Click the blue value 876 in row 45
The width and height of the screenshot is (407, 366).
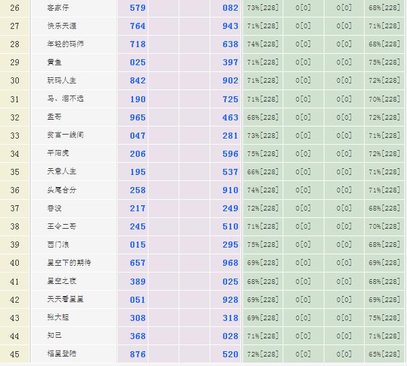point(138,354)
